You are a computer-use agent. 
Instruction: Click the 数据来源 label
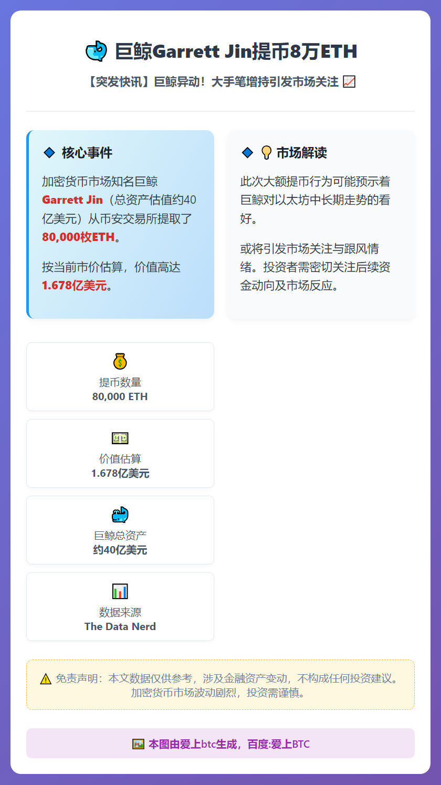[x=120, y=612]
